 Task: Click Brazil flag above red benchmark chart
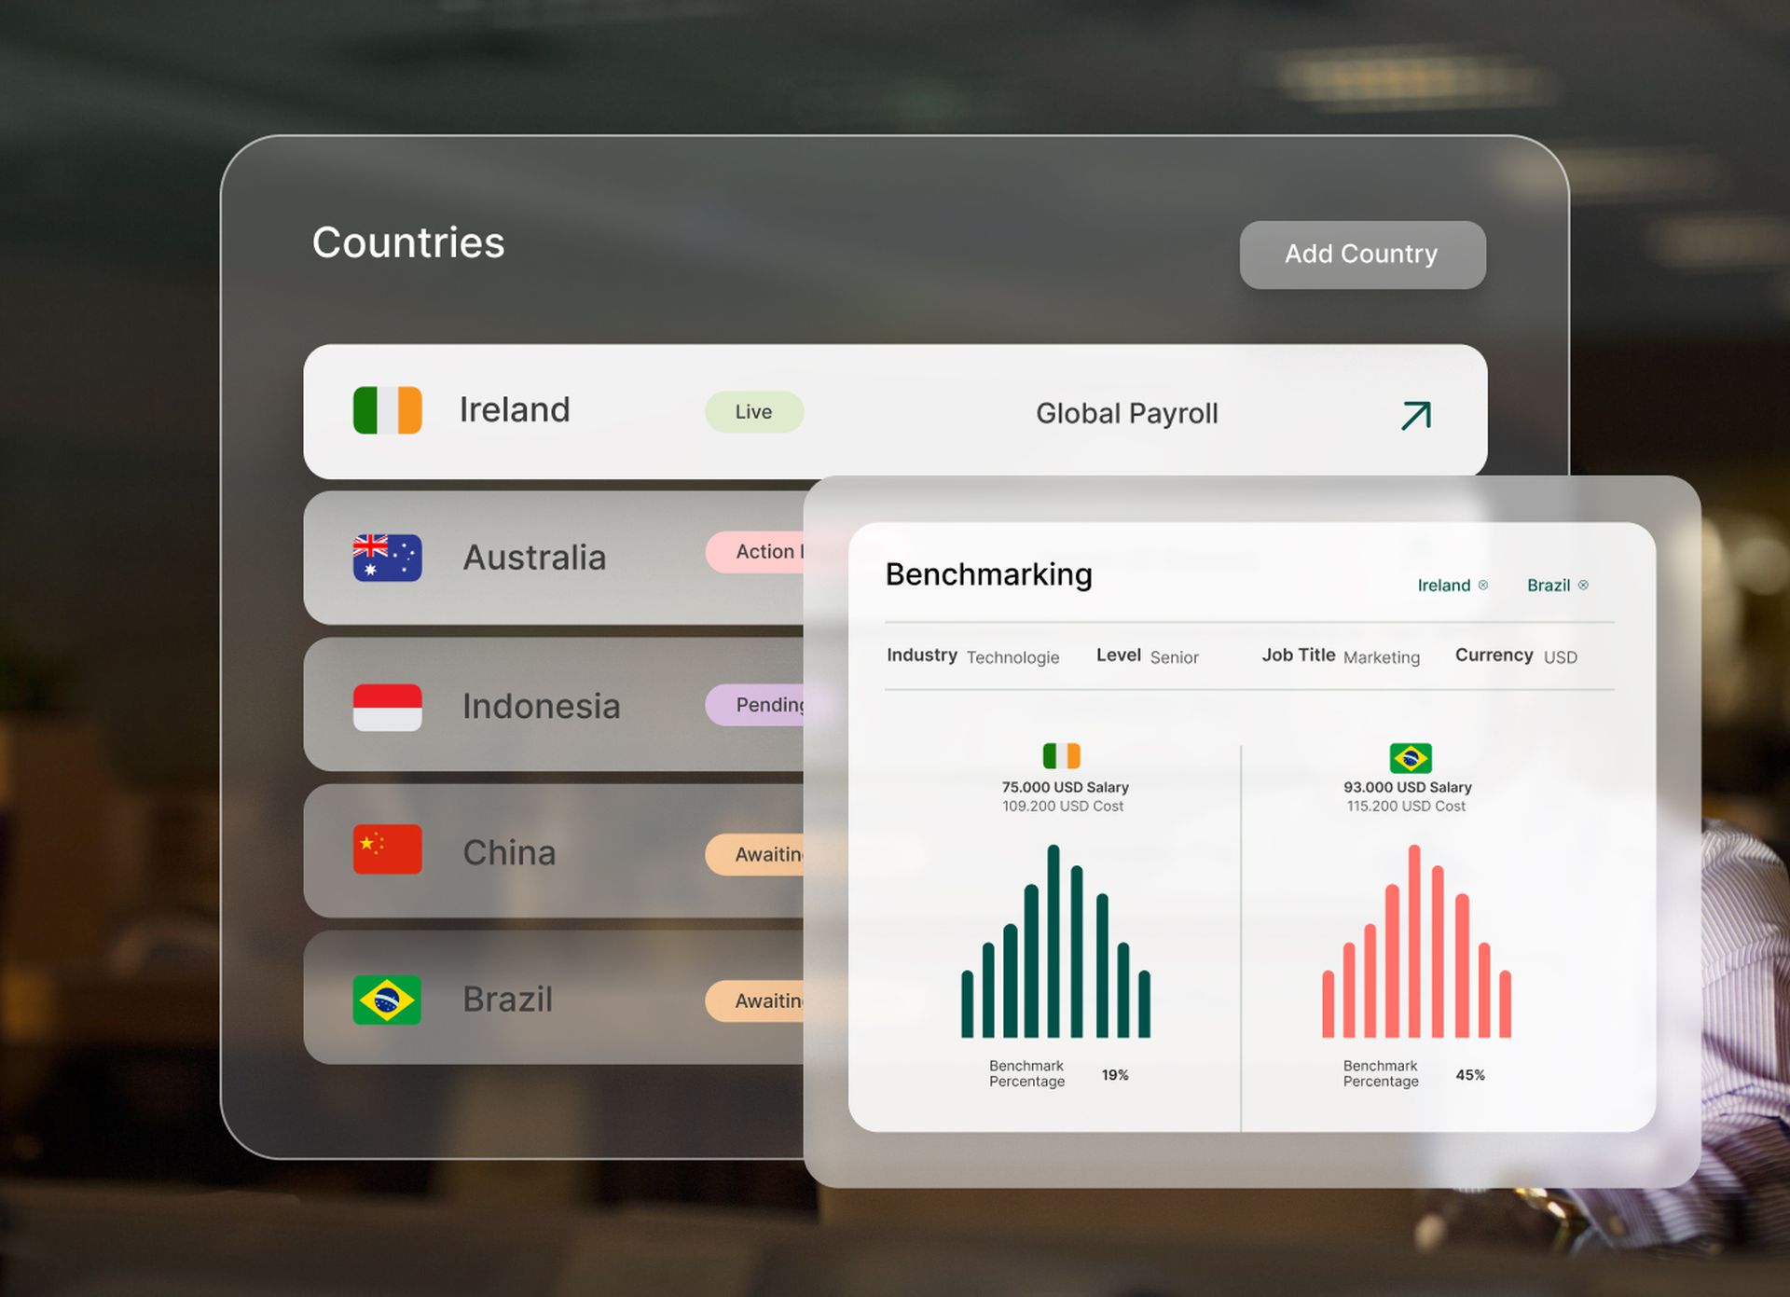pyautogui.click(x=1410, y=758)
